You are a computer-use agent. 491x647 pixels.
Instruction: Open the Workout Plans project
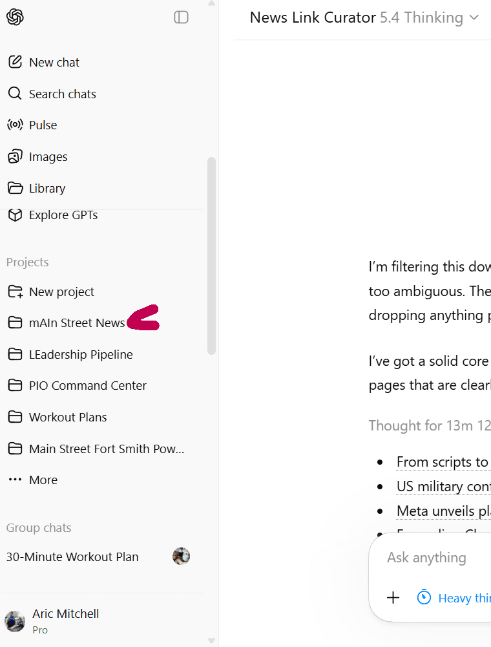[68, 418]
